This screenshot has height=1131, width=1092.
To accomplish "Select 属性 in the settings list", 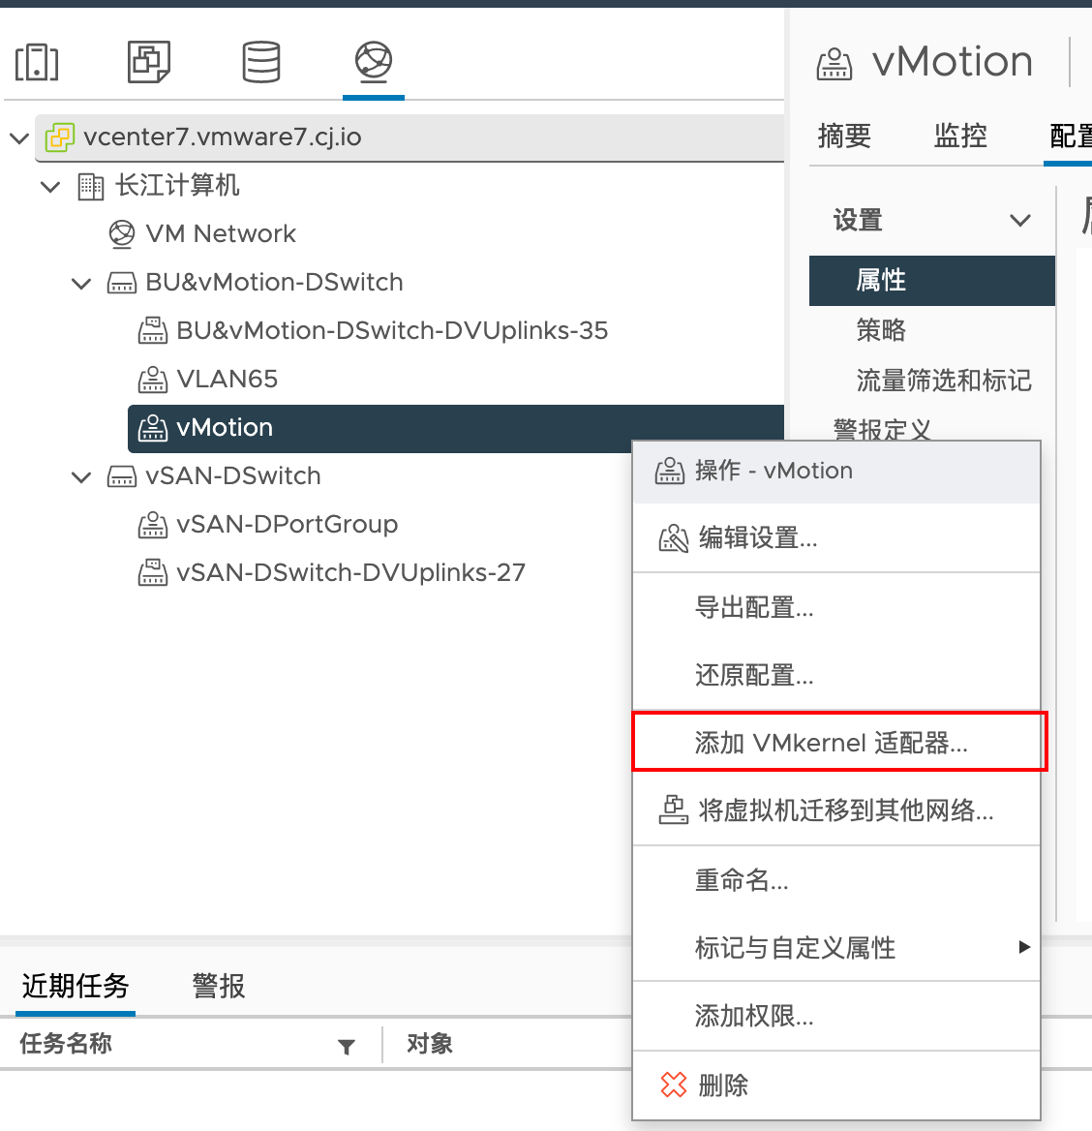I will pos(932,280).
